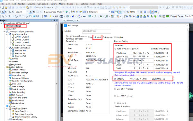193x121 pixels.
Task: Switch to the B_1:Home(1) tab
Action: (x=69, y=21)
